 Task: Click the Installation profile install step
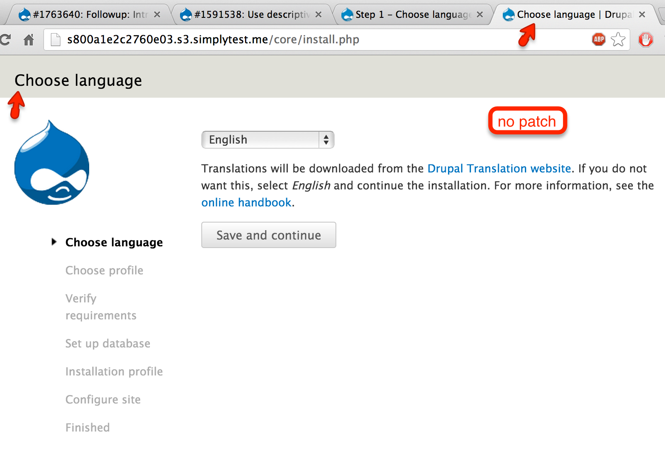coord(114,372)
